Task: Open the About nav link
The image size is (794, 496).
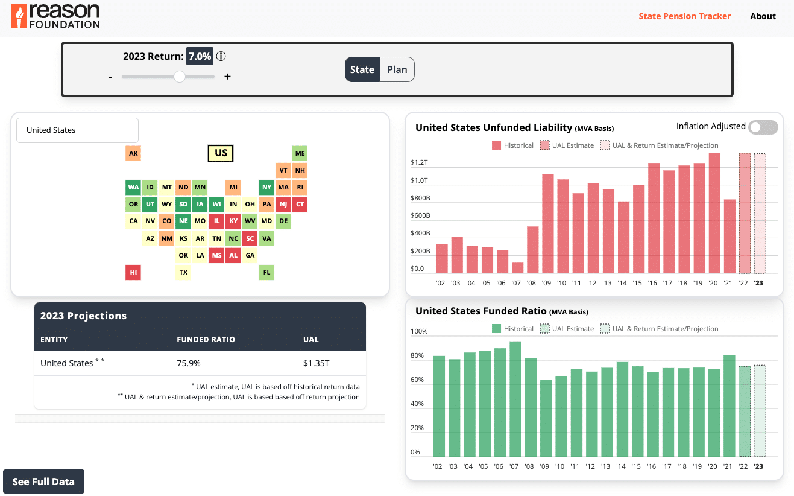Action: tap(763, 16)
